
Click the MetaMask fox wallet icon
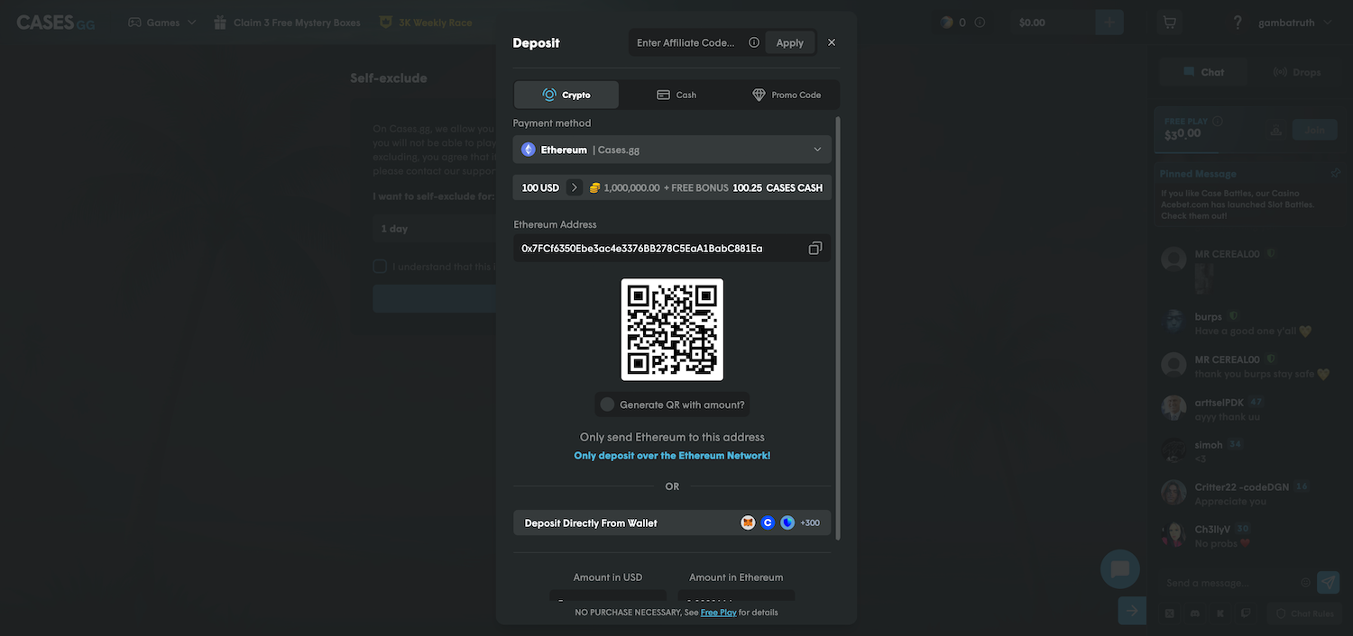pyautogui.click(x=748, y=522)
